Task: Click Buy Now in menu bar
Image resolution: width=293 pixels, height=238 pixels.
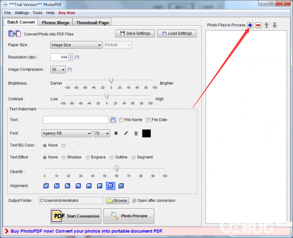Action: click(x=67, y=13)
